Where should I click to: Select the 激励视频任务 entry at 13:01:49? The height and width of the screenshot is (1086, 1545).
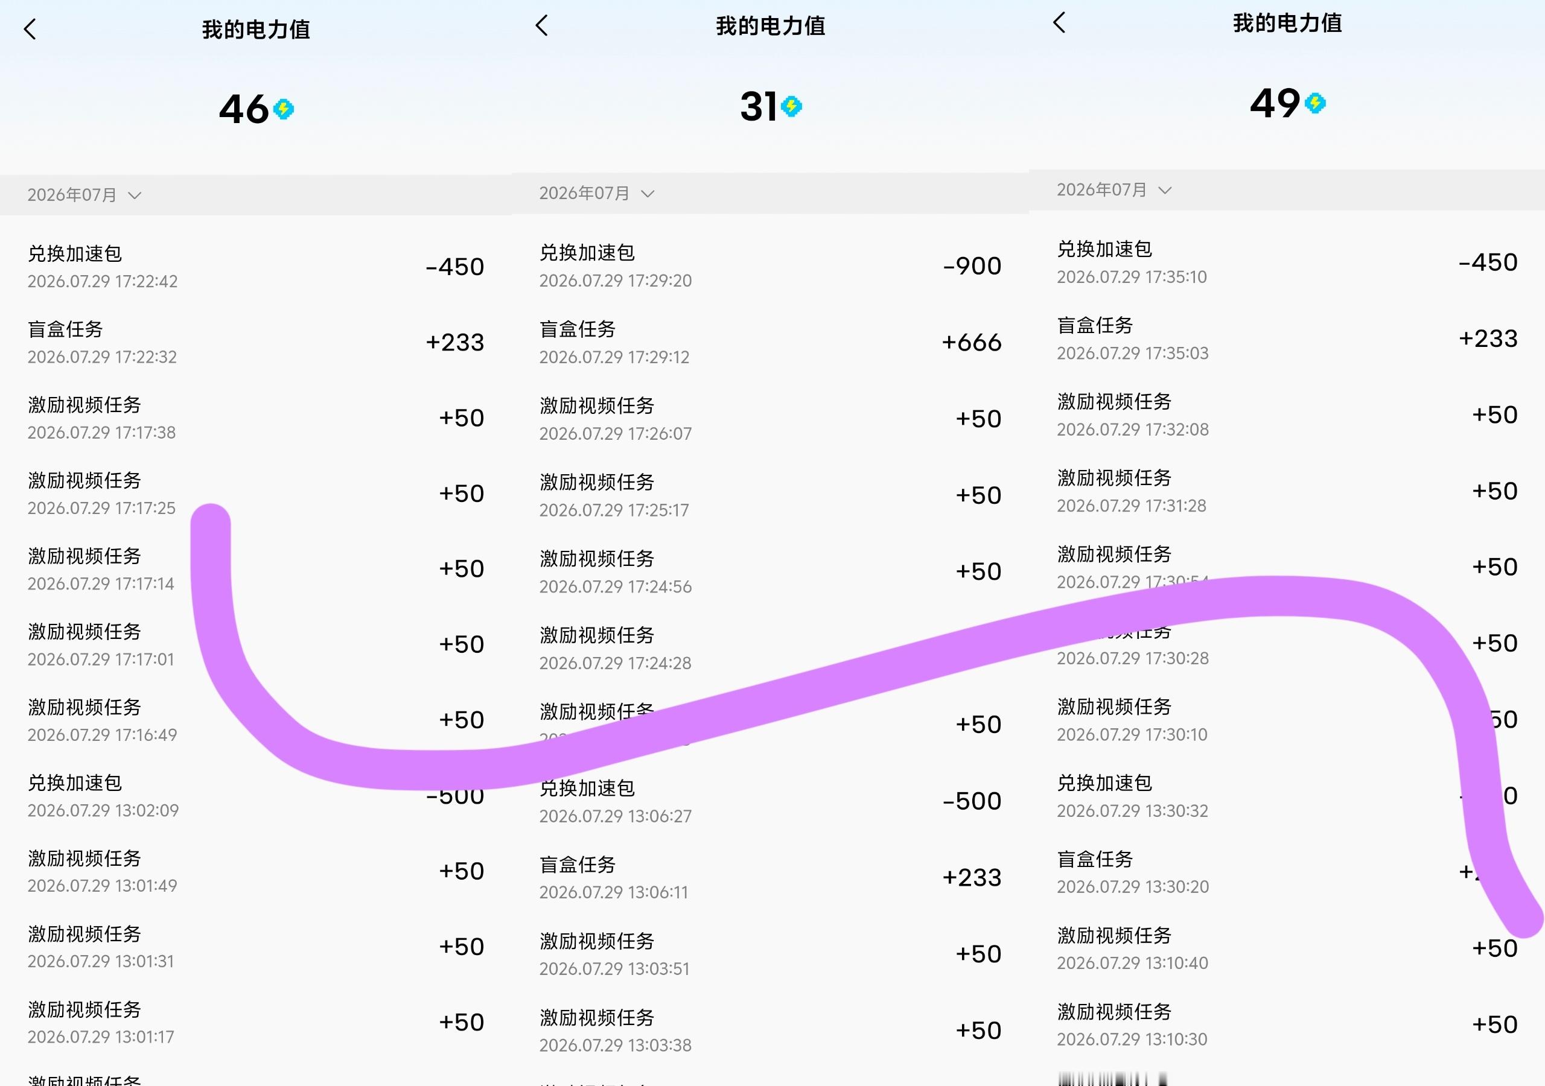[x=256, y=871]
